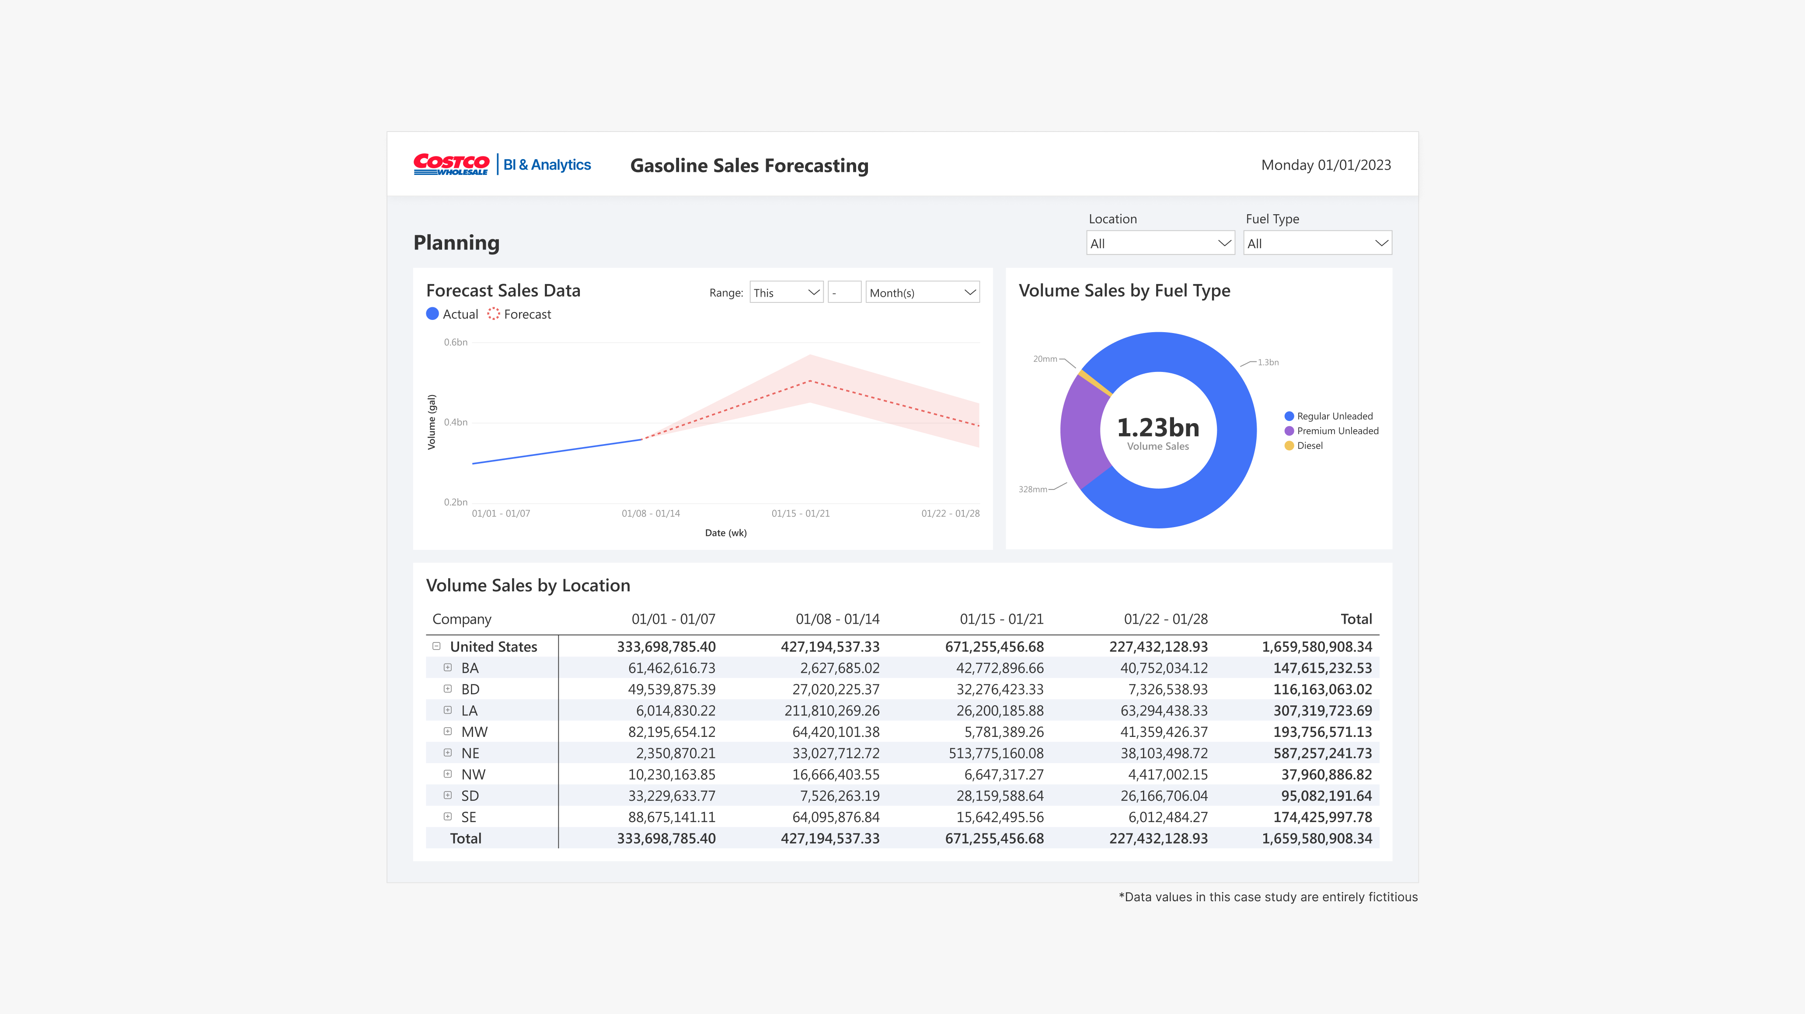1805x1014 pixels.
Task: Click the range number input field
Action: click(x=844, y=292)
